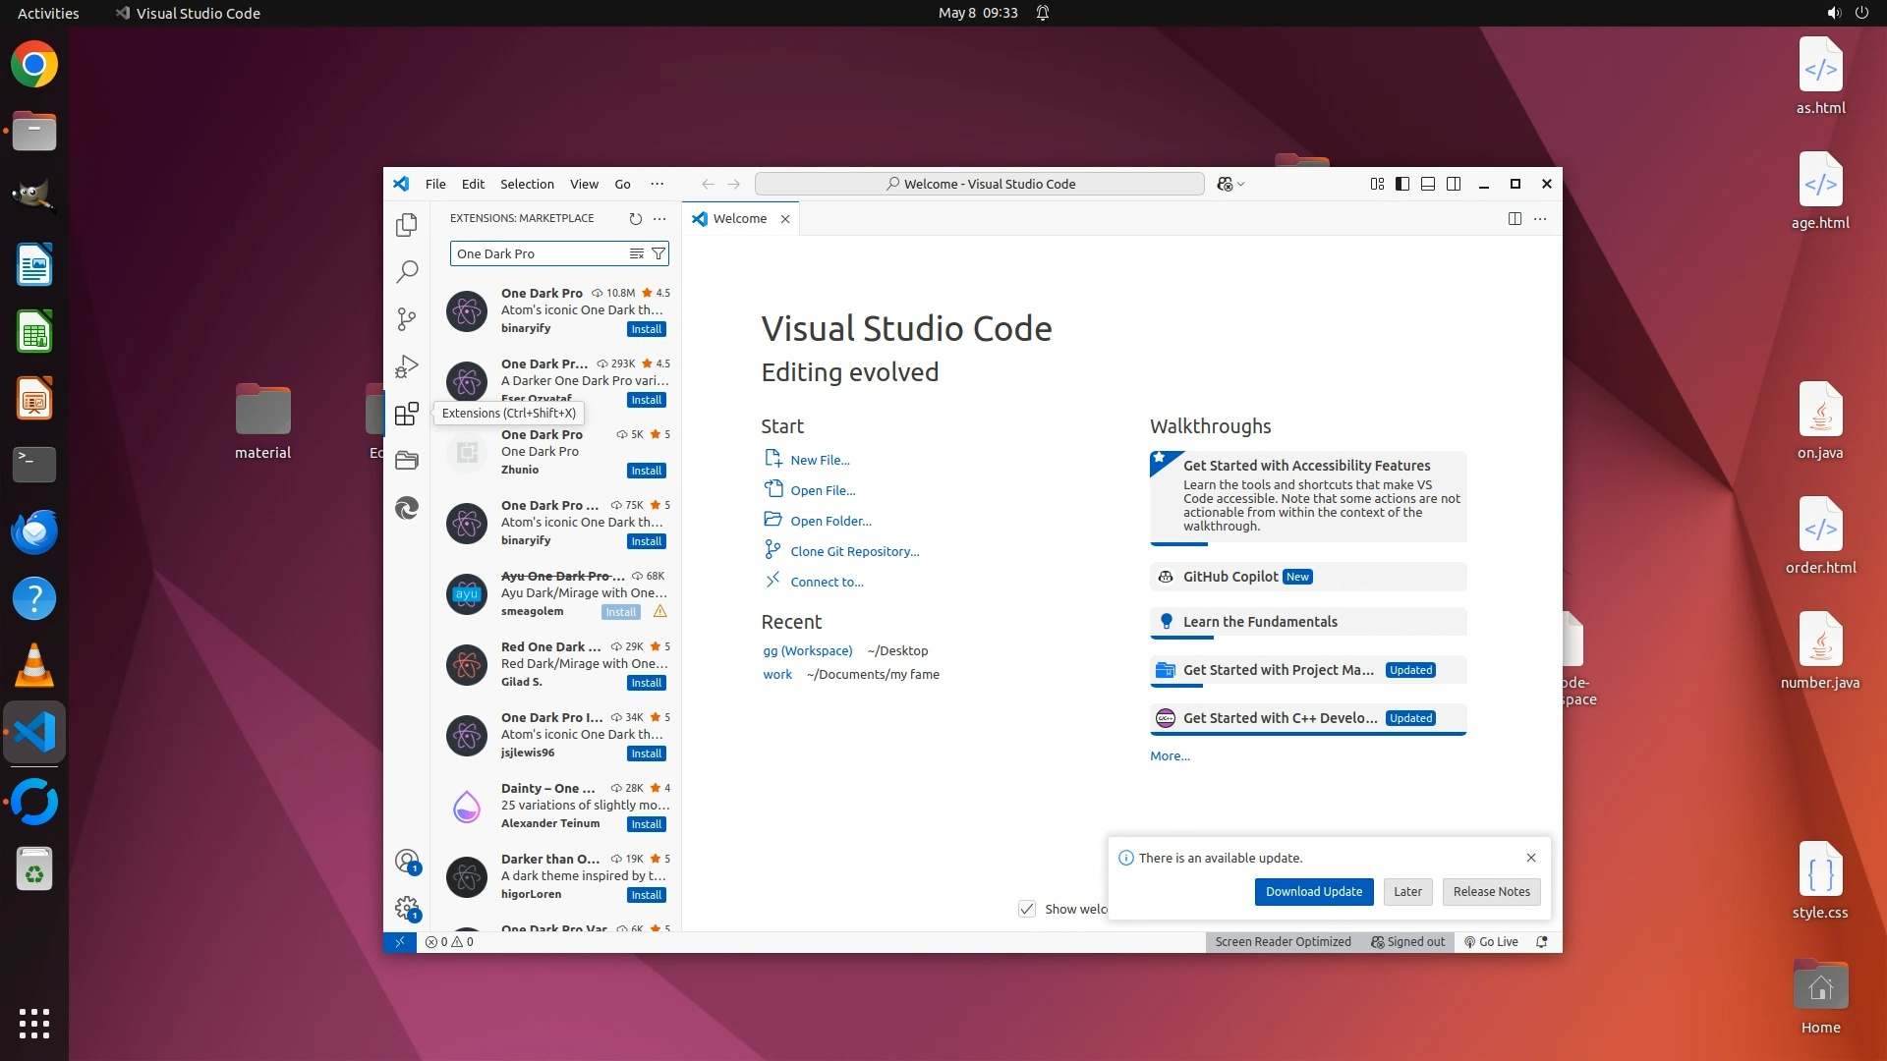Open the Search view in activity bar
Image resolution: width=1887 pixels, height=1061 pixels.
tap(407, 272)
